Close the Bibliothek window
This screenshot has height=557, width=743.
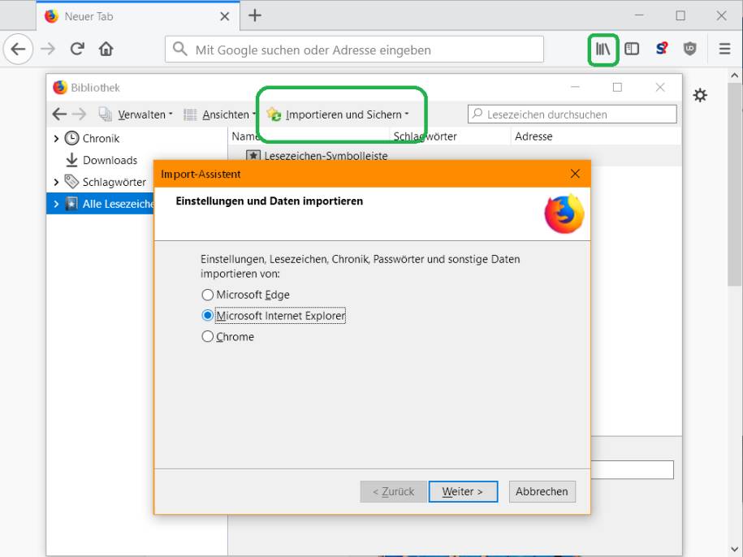(660, 87)
